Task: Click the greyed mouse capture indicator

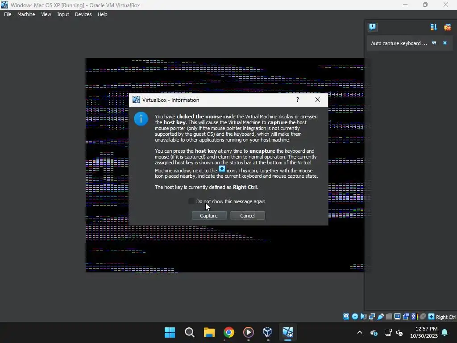Action: 423,317
